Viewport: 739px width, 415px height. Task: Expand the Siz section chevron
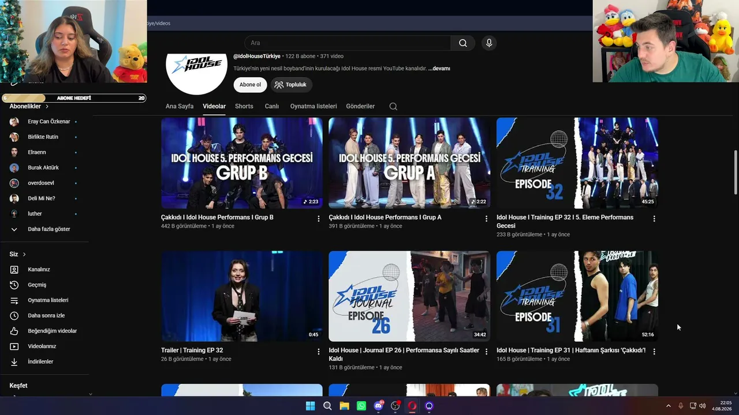click(x=24, y=254)
